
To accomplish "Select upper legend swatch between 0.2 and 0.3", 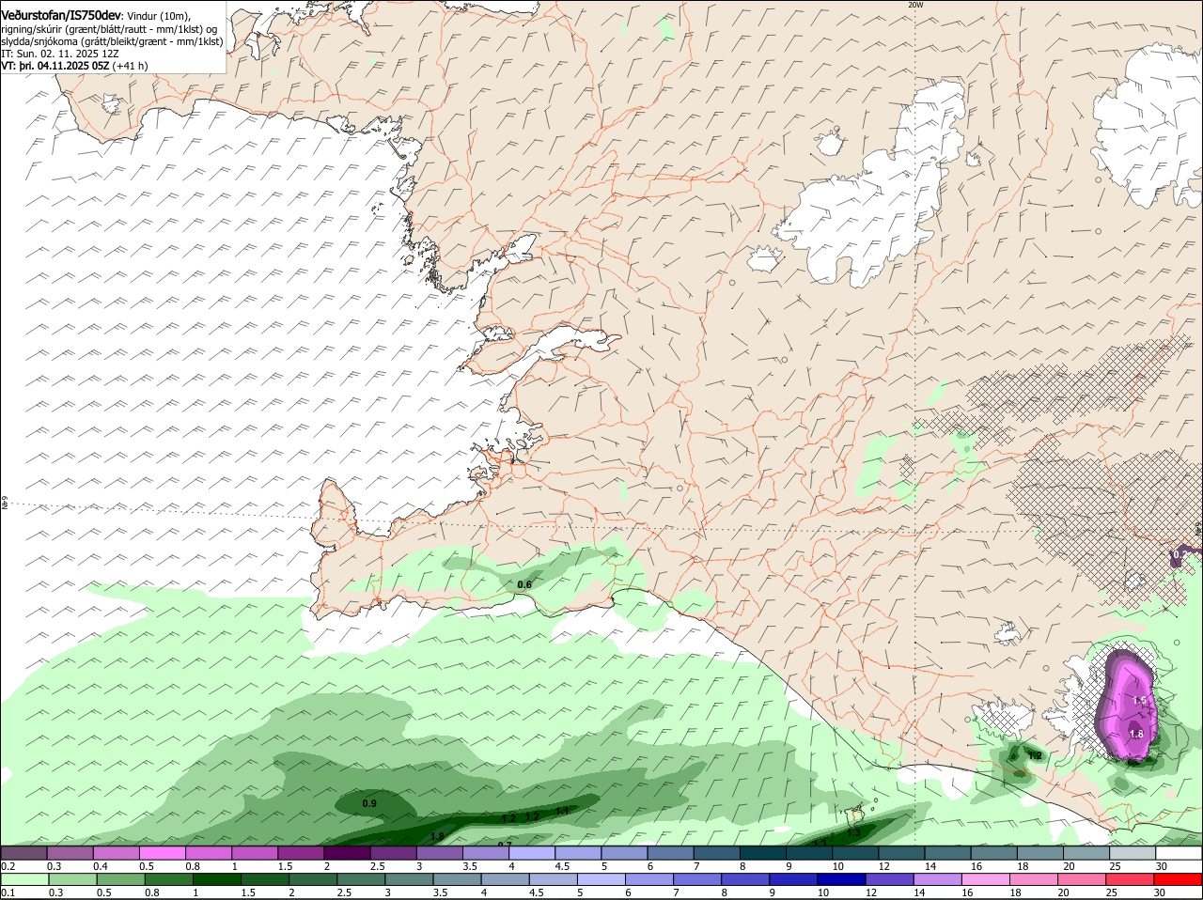I will tap(23, 853).
